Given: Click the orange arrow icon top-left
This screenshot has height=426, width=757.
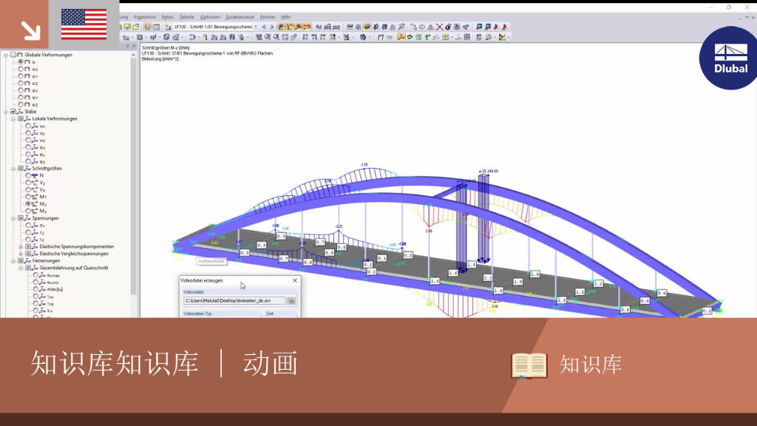Looking at the screenshot, I should pos(30,30).
